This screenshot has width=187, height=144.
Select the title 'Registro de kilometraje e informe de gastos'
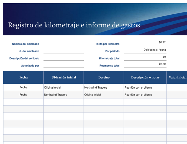pos(74,25)
